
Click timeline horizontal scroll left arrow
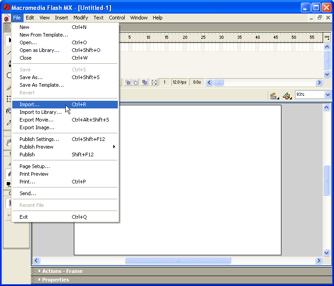209,82
